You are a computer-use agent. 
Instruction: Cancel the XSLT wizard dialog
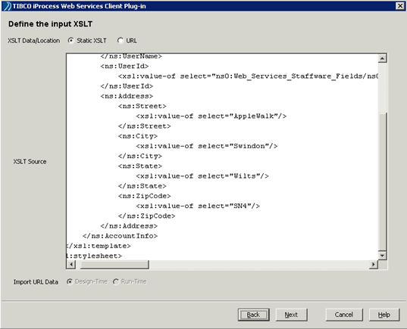[x=344, y=315]
